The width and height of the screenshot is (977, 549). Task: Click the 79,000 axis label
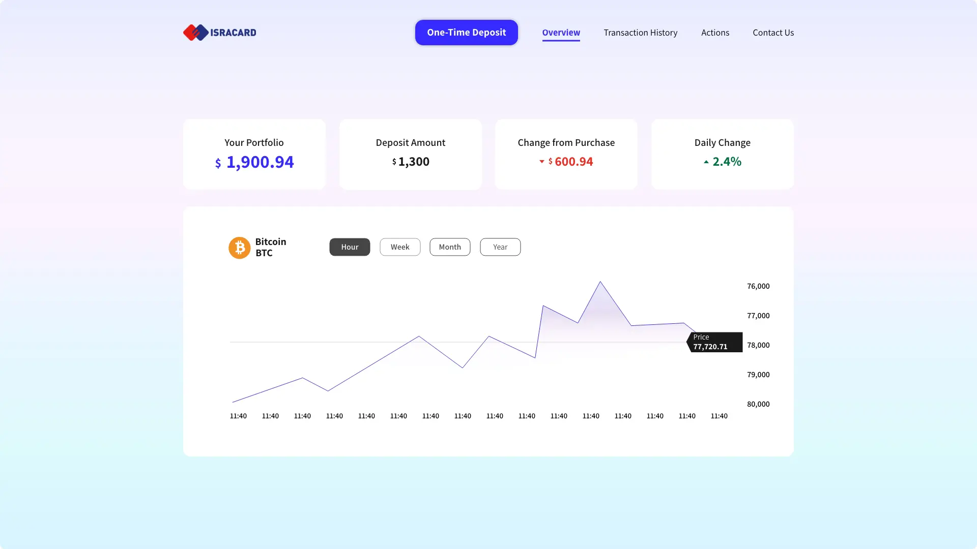pos(758,375)
